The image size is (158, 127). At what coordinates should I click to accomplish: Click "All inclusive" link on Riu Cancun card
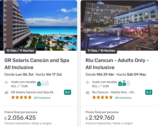123,98
